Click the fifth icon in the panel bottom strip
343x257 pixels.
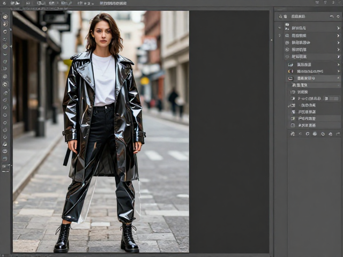323,134
